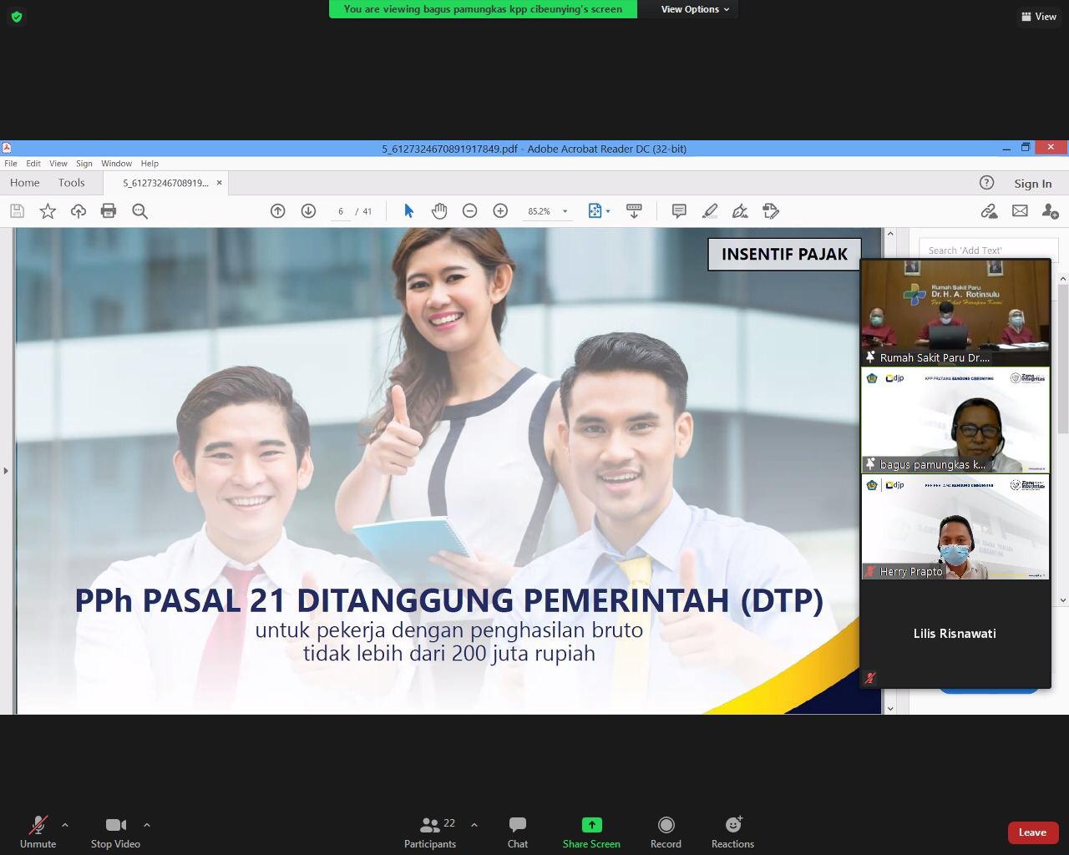Viewport: 1069px width, 855px height.
Task: Expand audio settings arrow next to Unmute
Action: click(x=65, y=825)
